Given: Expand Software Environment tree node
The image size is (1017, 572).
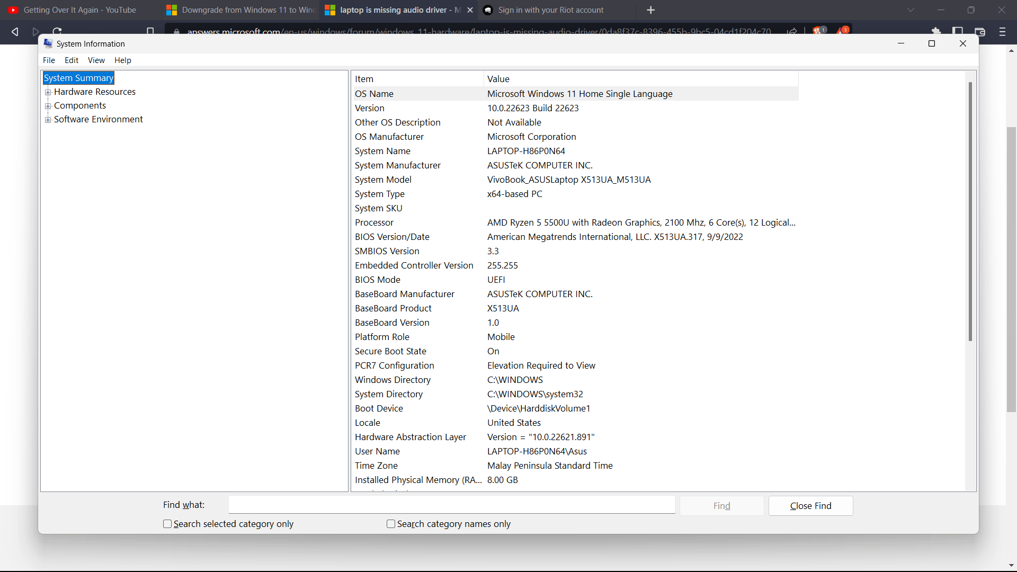Looking at the screenshot, I should click(x=48, y=120).
